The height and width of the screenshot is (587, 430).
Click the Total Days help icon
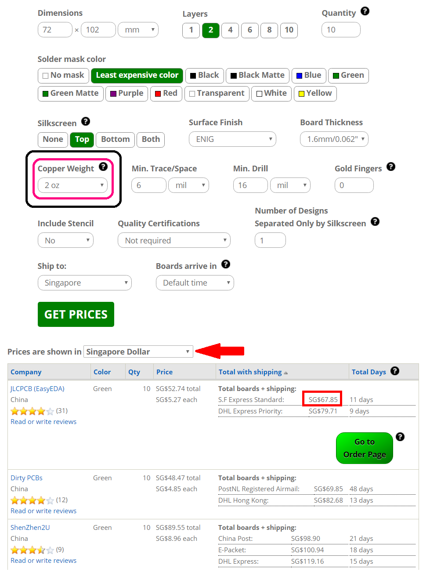click(395, 371)
